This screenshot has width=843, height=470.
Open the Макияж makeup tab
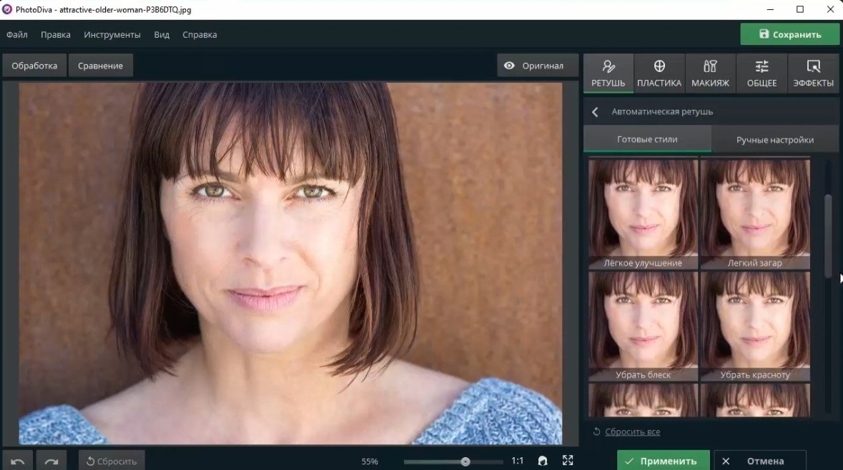[710, 73]
